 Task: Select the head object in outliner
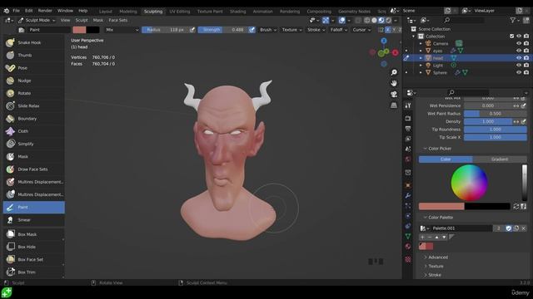coord(437,58)
